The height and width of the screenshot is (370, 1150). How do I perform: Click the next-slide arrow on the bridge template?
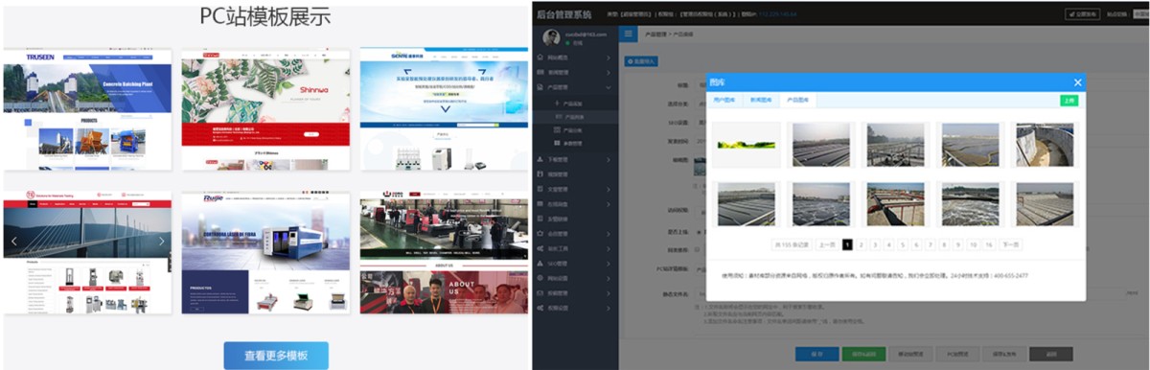pos(161,241)
